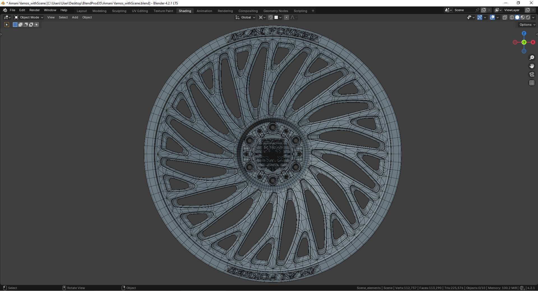Switch to the Geometry Nodes workspace tab
The width and height of the screenshot is (538, 291).
point(276,11)
